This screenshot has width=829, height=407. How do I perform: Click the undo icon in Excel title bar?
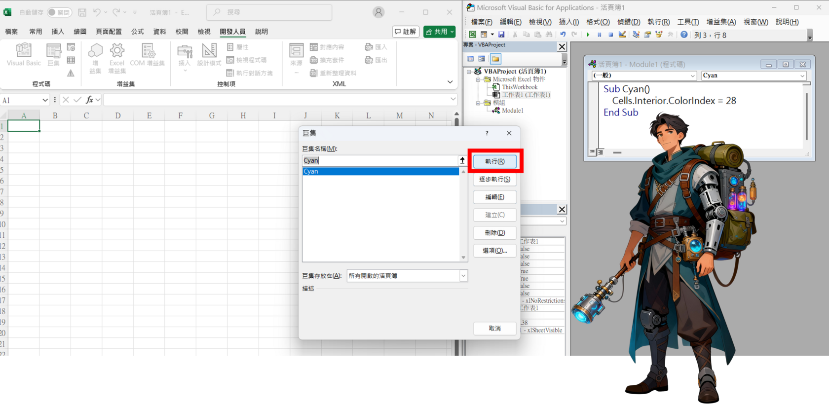(97, 12)
